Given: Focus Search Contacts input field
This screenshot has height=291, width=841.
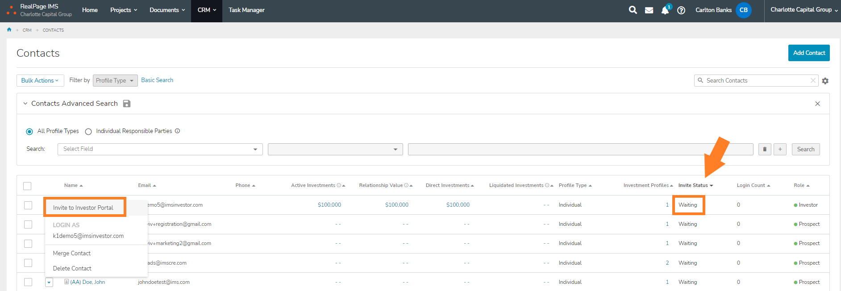Looking at the screenshot, I should [x=757, y=80].
